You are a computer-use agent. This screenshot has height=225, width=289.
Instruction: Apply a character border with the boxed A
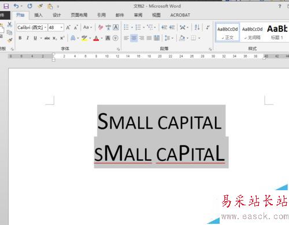116,27
